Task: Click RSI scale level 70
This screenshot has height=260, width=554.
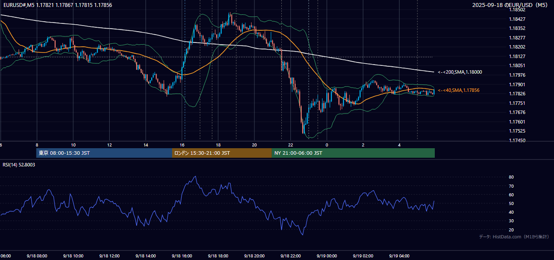Action: [512, 186]
